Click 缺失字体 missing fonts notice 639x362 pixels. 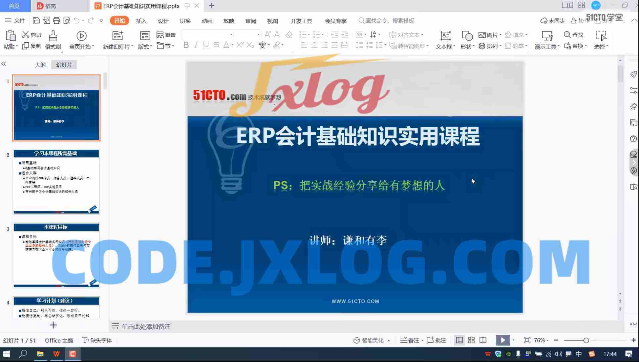click(x=97, y=340)
